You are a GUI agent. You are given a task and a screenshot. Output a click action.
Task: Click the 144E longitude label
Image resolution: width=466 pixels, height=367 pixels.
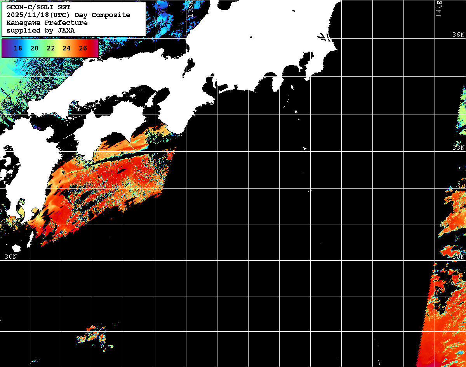tap(439, 9)
